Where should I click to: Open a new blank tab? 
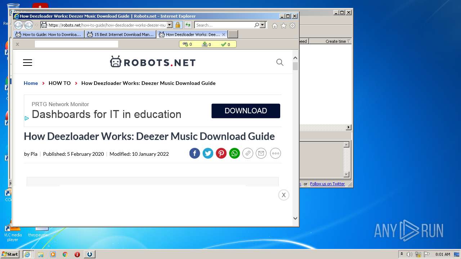(233, 35)
